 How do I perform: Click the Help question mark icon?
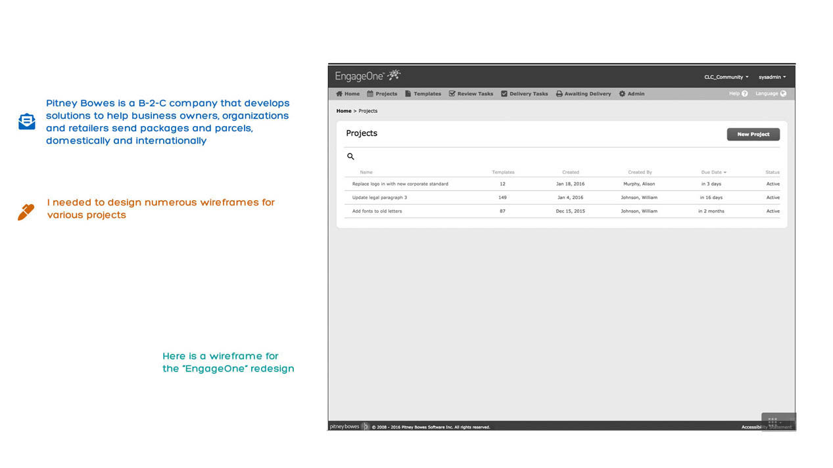tap(744, 94)
